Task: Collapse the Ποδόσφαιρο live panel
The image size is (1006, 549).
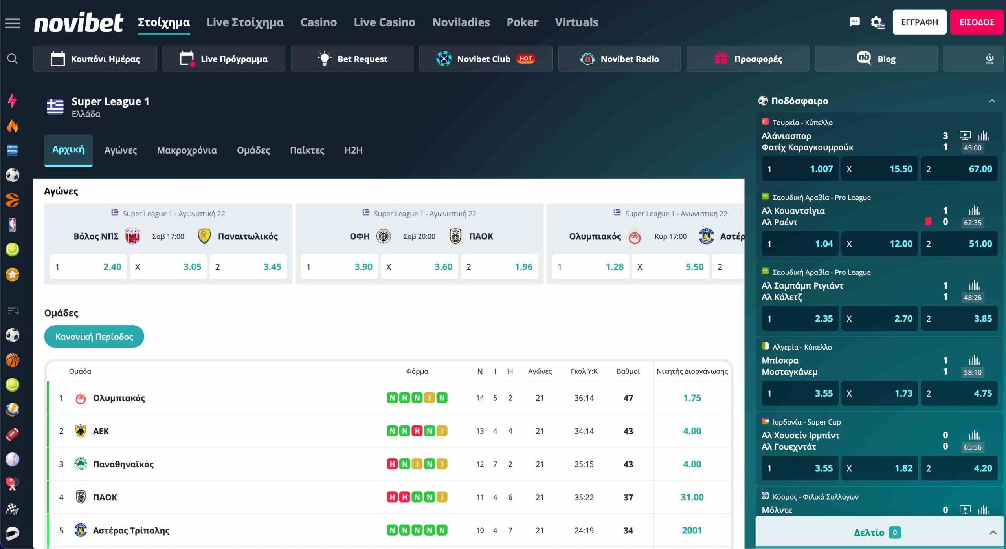Action: click(x=992, y=101)
